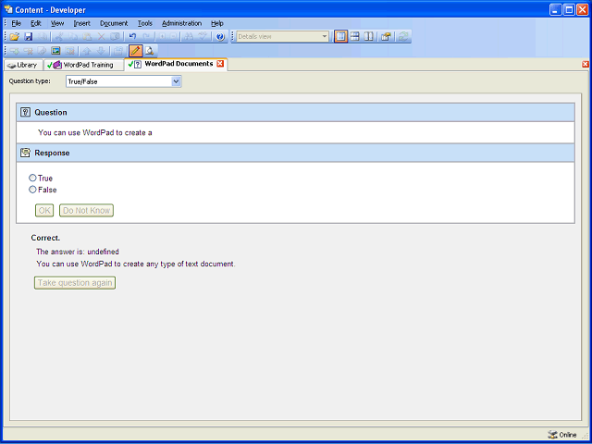Open the Insert menu
This screenshot has height=444, width=592.
82,23
